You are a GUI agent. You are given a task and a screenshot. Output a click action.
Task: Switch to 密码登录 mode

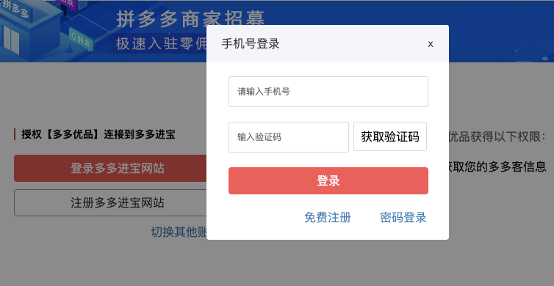[x=403, y=218]
